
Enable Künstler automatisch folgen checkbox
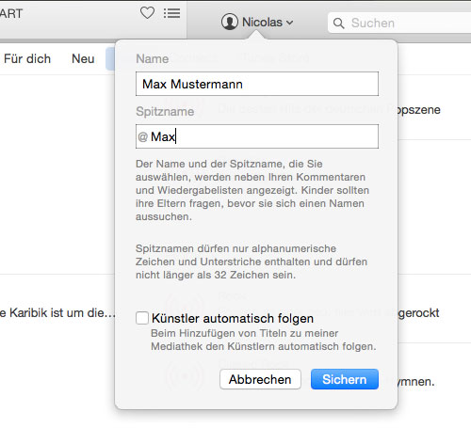click(x=142, y=318)
